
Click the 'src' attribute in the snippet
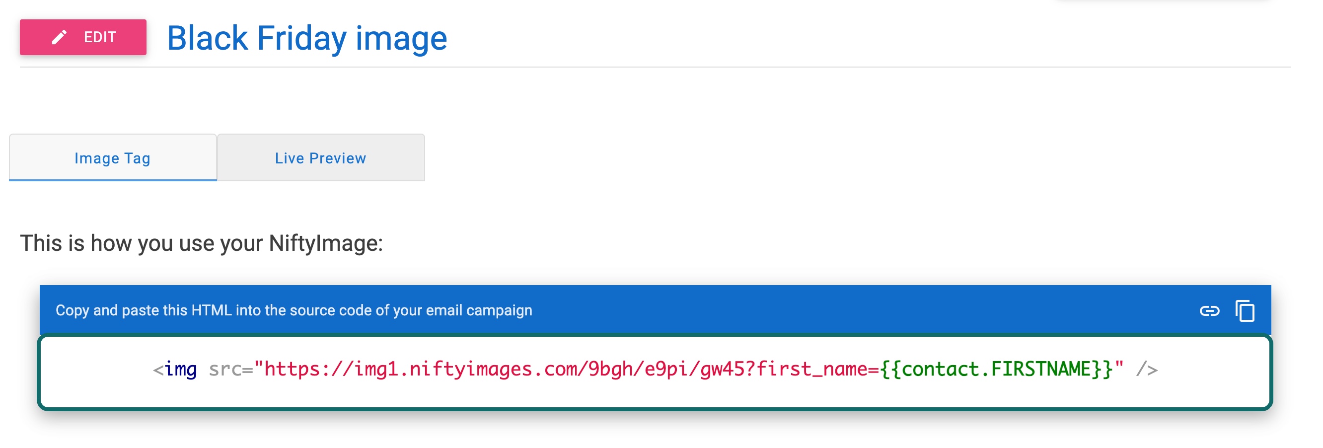click(x=225, y=370)
